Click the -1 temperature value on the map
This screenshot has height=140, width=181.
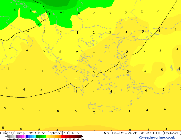coord(62,12)
